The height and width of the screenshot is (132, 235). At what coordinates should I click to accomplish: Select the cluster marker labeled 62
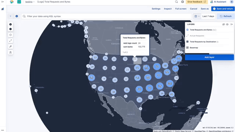(x=91, y=78)
